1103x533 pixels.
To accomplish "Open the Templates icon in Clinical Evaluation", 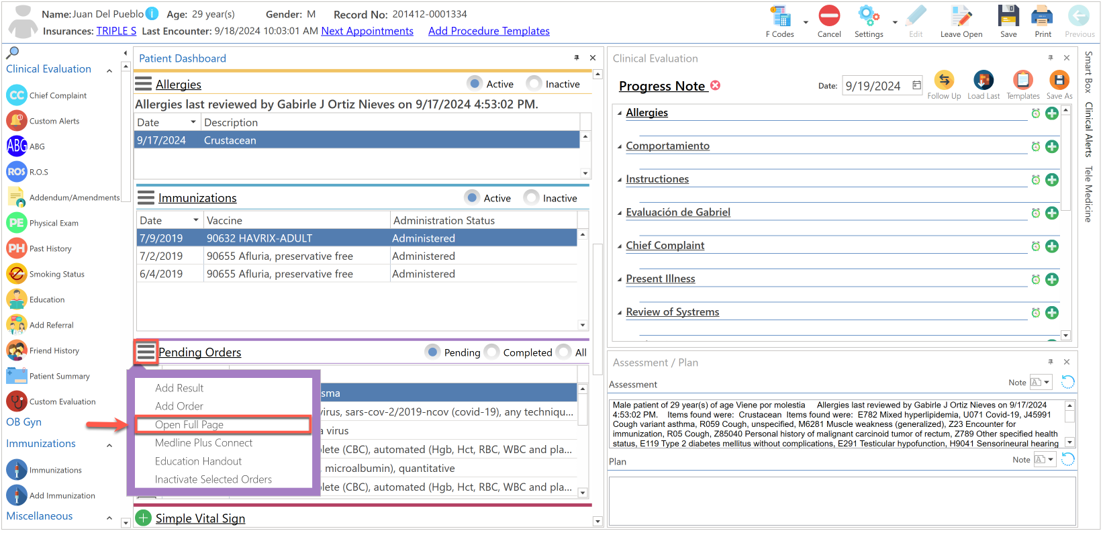I will click(1022, 81).
